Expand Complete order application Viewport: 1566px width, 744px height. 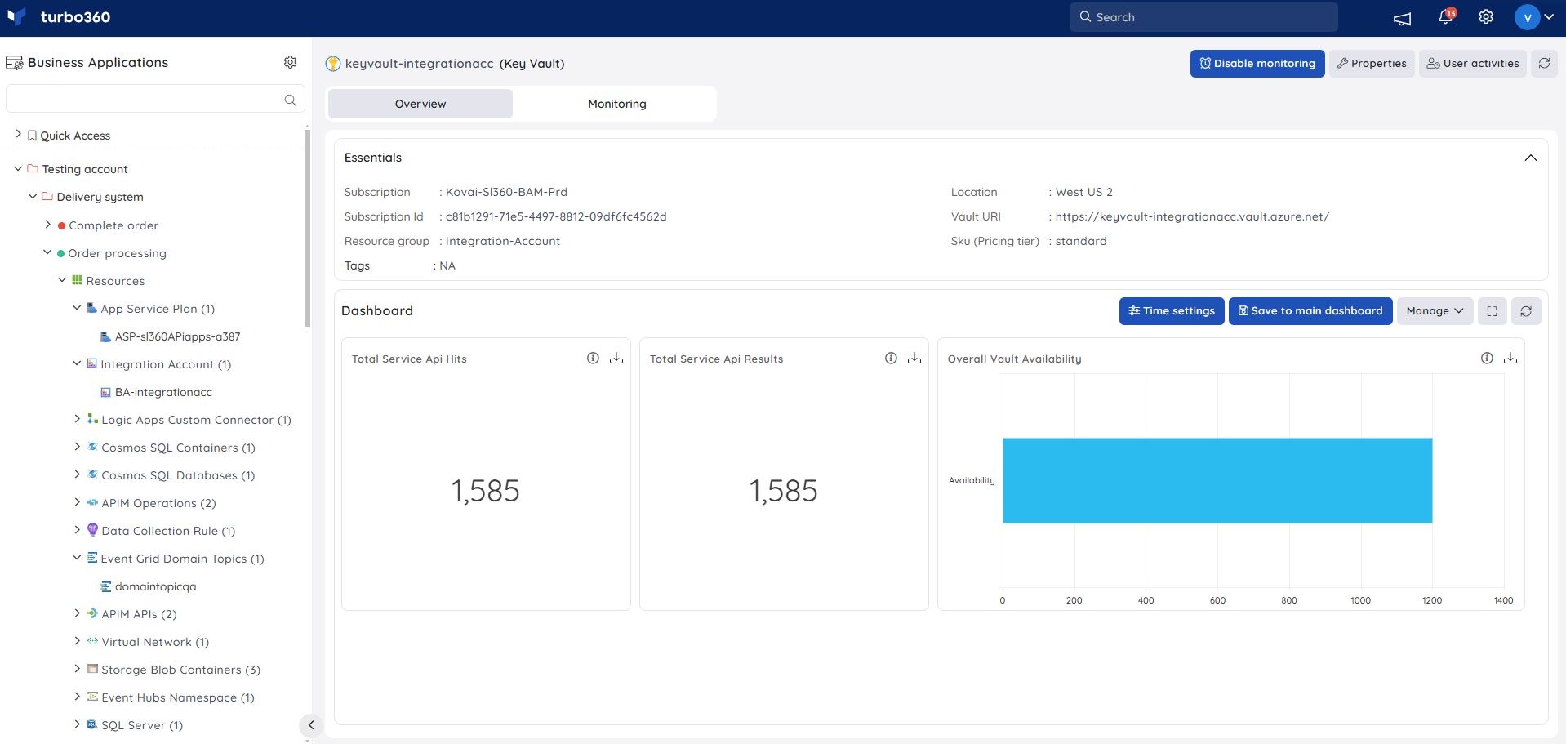point(47,225)
